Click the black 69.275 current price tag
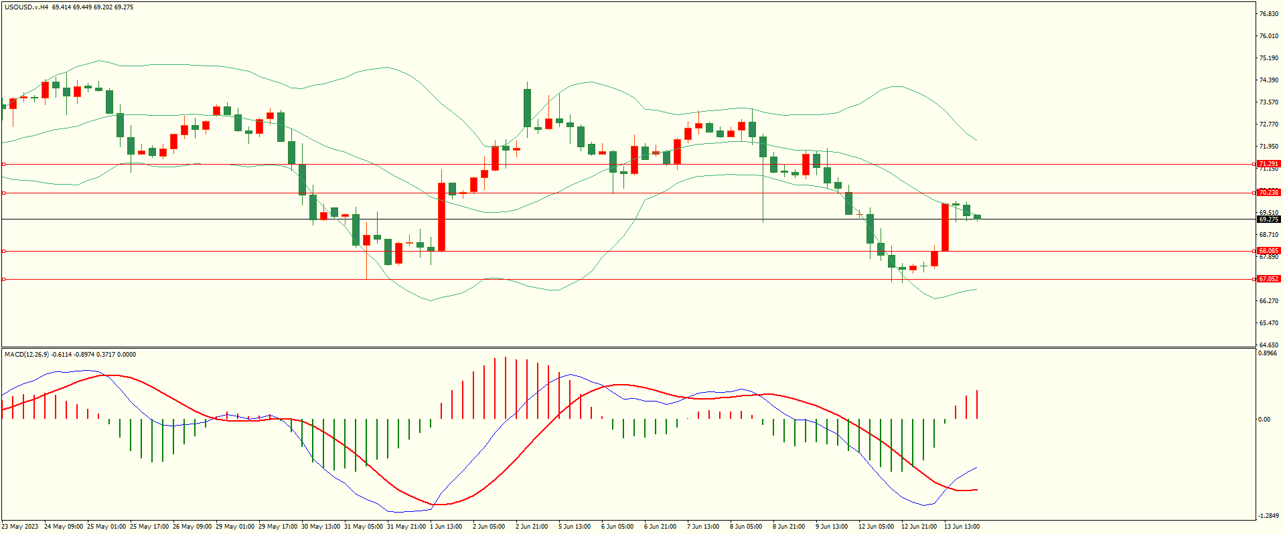Screen dimensions: 1283x534 (x=1268, y=219)
